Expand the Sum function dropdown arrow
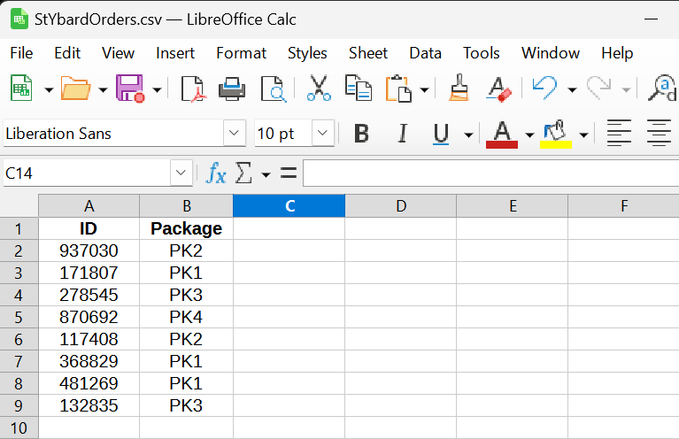This screenshot has height=439, width=679. point(266,175)
